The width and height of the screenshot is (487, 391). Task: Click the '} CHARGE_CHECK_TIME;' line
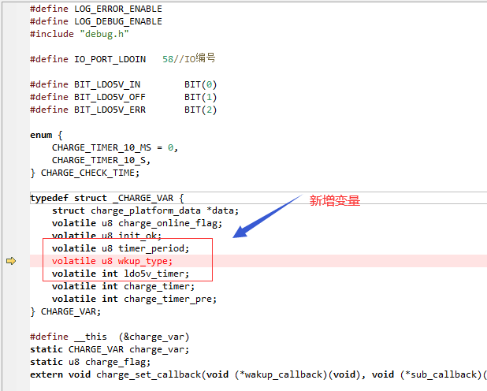coord(85,173)
